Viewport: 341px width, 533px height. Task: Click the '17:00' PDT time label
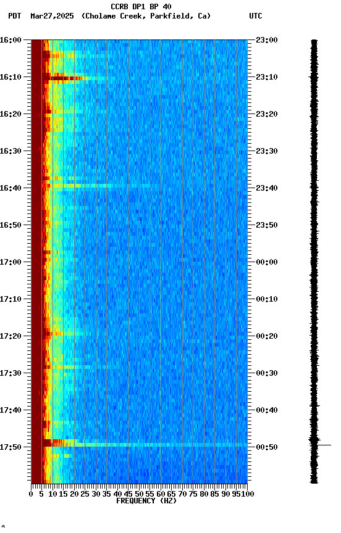11,262
